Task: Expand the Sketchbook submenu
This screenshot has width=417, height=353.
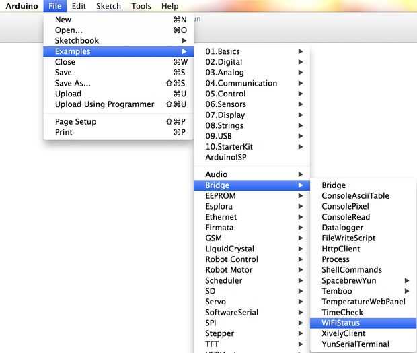Action: click(x=118, y=41)
